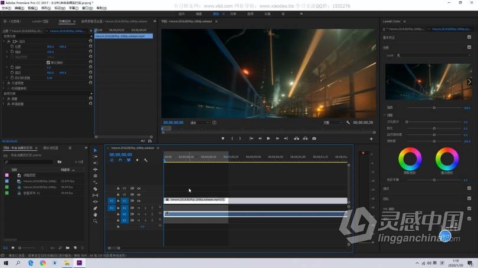The image size is (478, 268).
Task: Hide the V3 track eye
Action: tap(139, 188)
